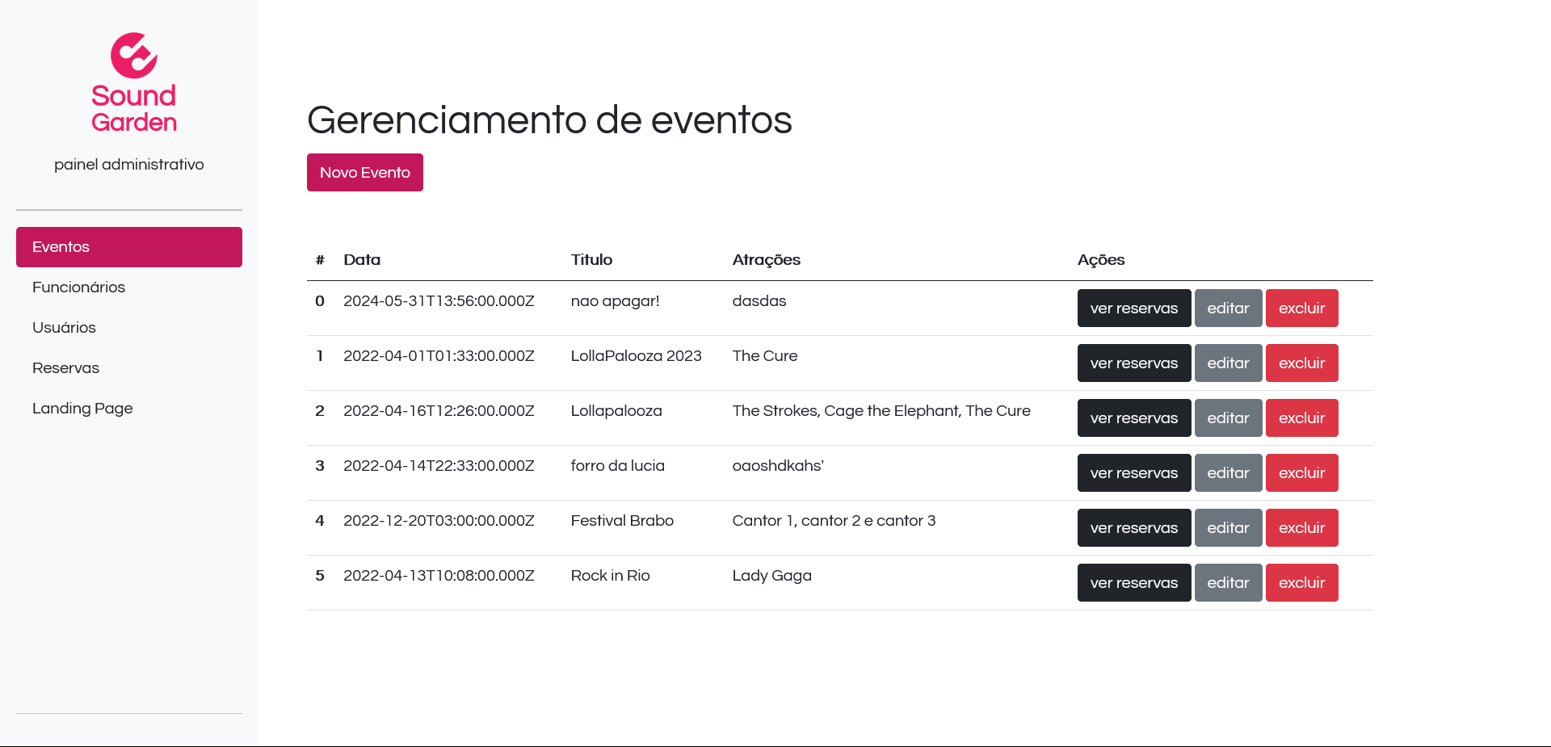View reservations for 'Festival Brabo'
Viewport: 1551px width, 747px height.
click(x=1134, y=527)
